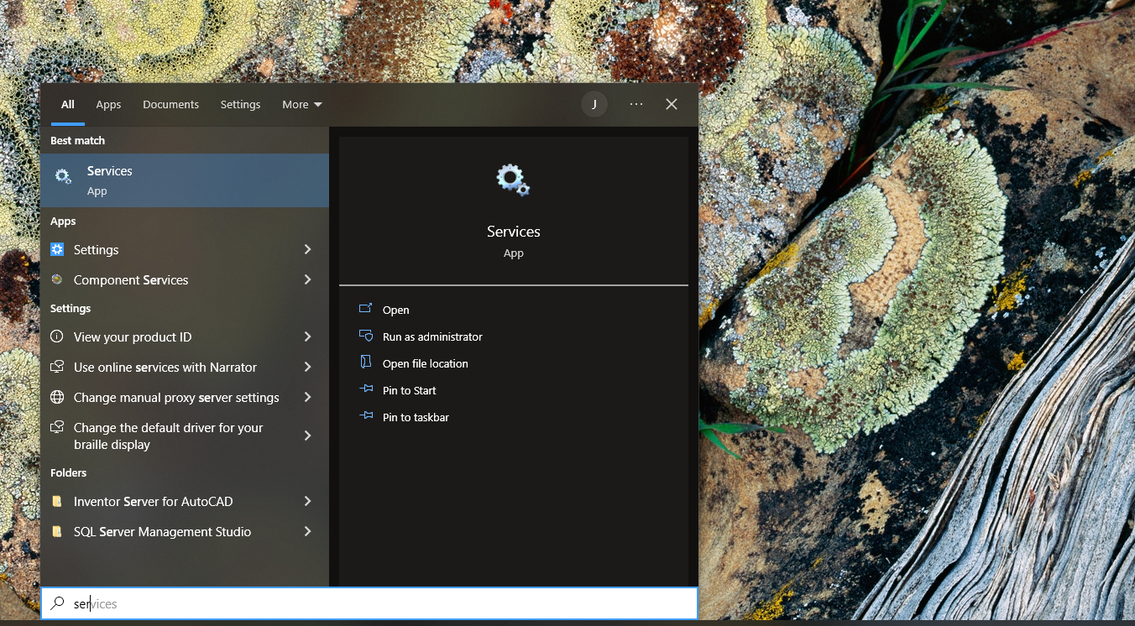Click the search input box
1135x626 pixels.
[x=369, y=603]
